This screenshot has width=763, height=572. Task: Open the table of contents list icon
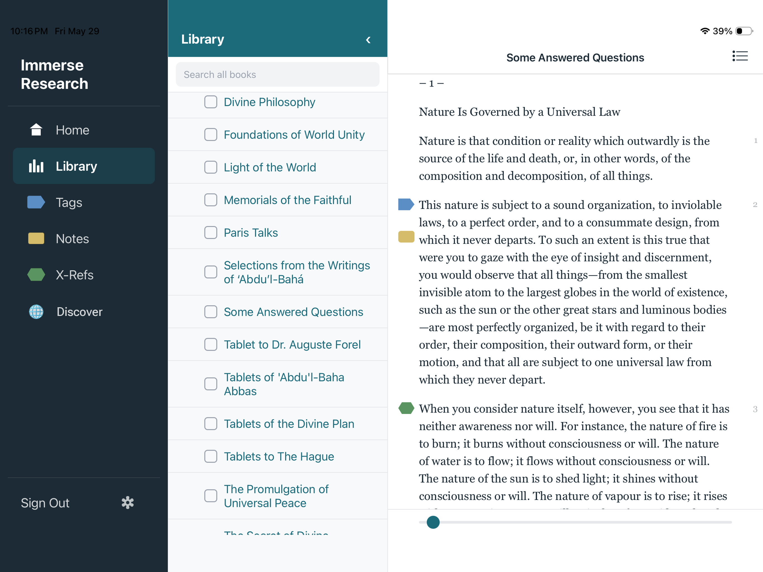740,56
